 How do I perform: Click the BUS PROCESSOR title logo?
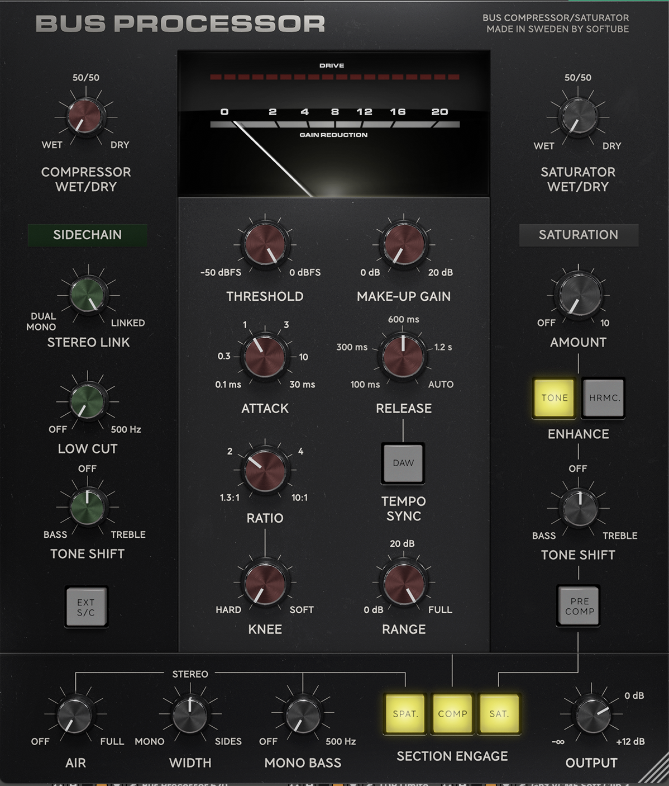click(180, 23)
